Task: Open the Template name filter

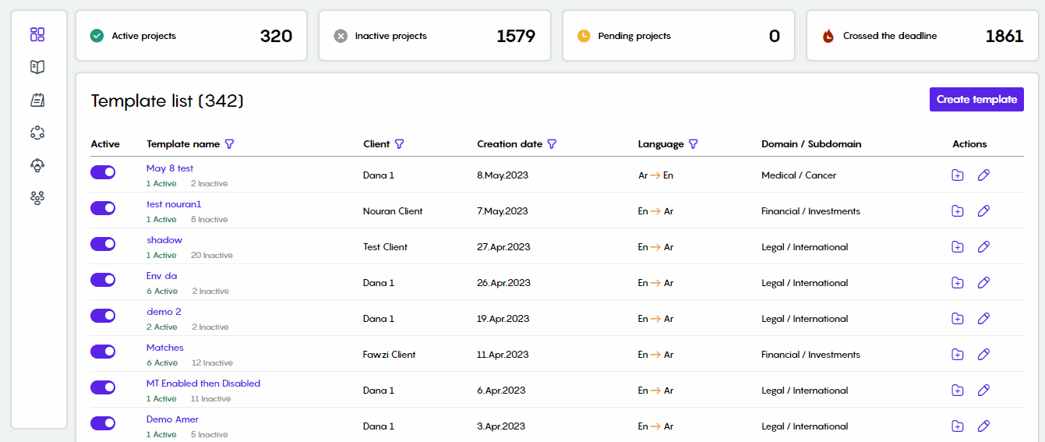Action: pos(229,144)
